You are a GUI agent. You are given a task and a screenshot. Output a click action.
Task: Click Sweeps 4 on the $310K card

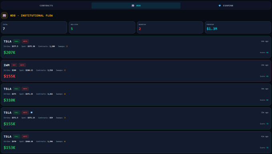pos(65,94)
